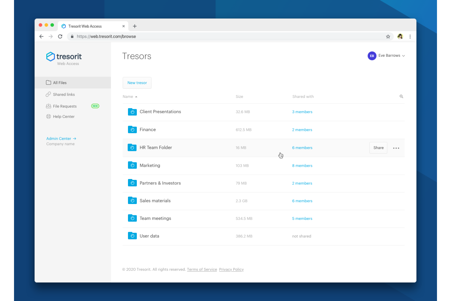
Task: Open the HR Team Folder tresor icon
Action: [132, 148]
